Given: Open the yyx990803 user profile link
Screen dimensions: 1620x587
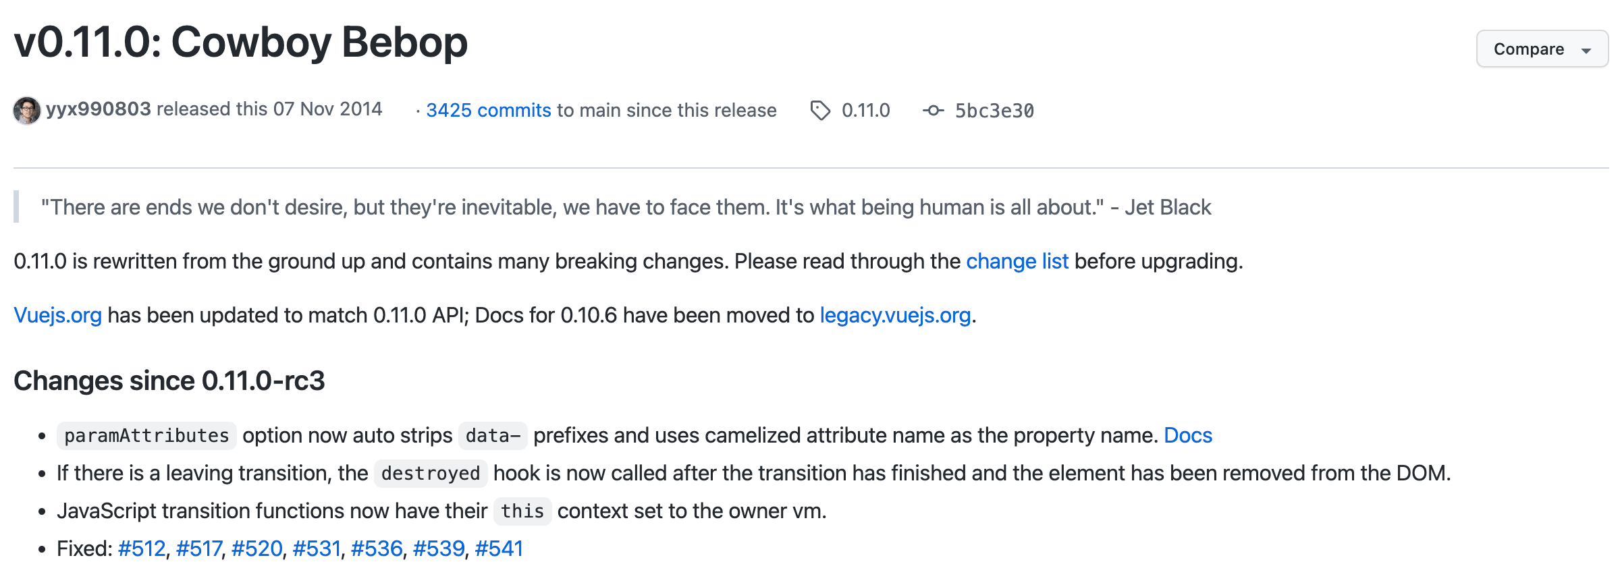Looking at the screenshot, I should click(99, 109).
